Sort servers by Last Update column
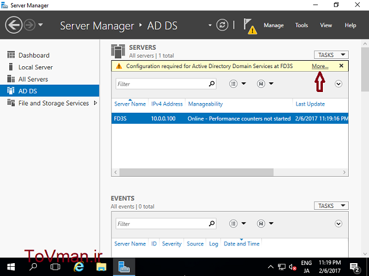 pos(310,104)
